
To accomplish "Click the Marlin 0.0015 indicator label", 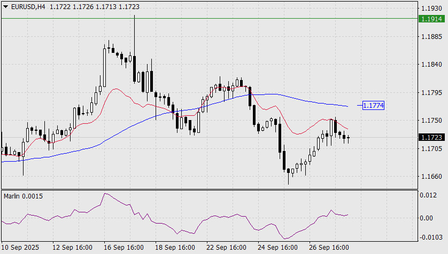I will [24, 196].
